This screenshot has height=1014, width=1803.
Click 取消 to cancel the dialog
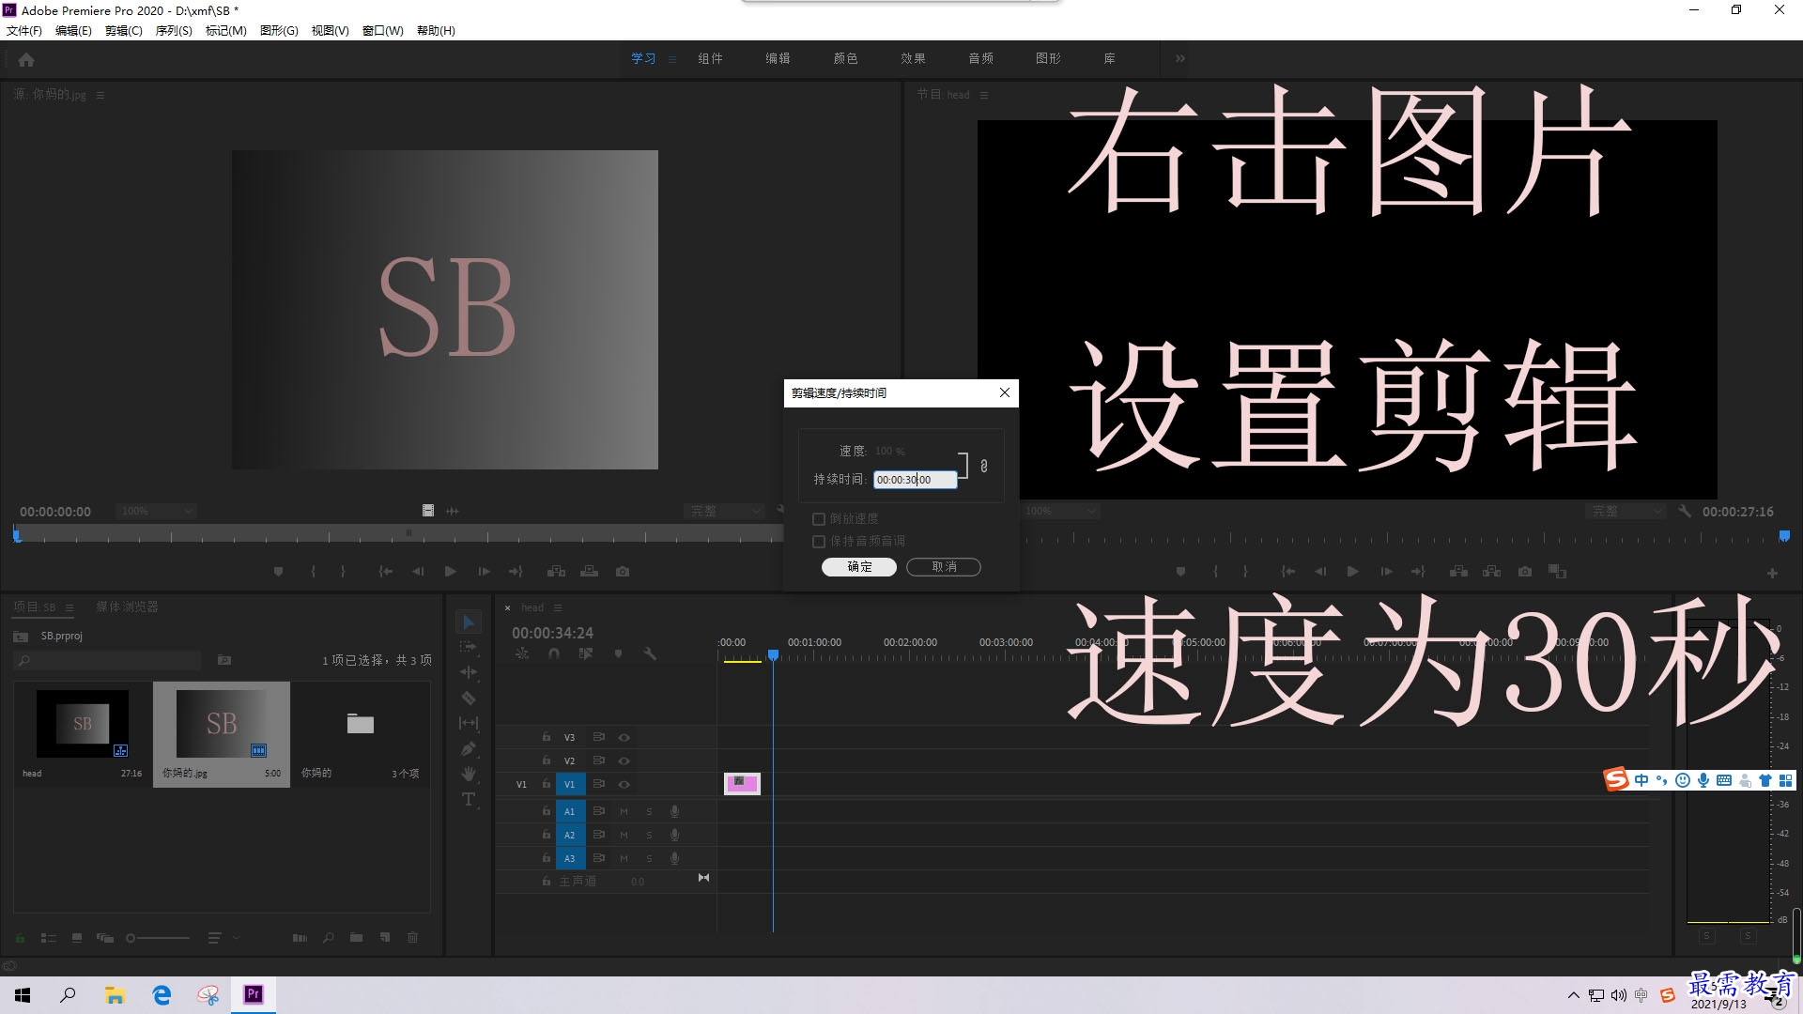pos(944,567)
